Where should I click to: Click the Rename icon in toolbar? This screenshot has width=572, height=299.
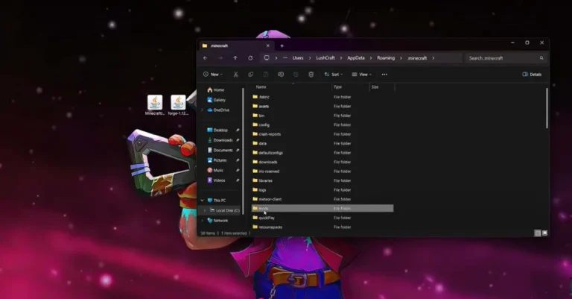281,75
